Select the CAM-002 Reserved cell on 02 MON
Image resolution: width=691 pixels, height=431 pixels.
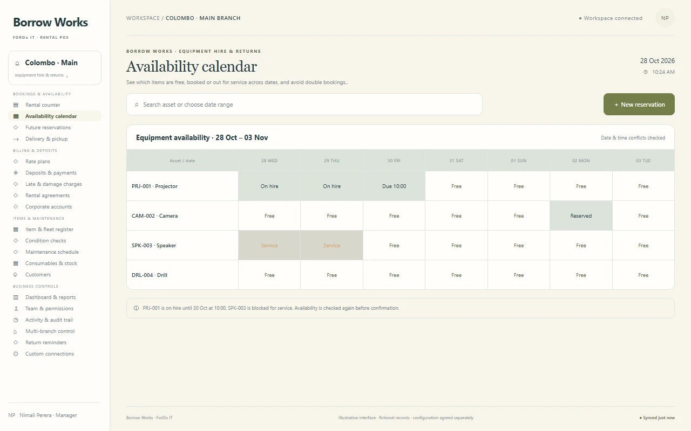pos(581,215)
